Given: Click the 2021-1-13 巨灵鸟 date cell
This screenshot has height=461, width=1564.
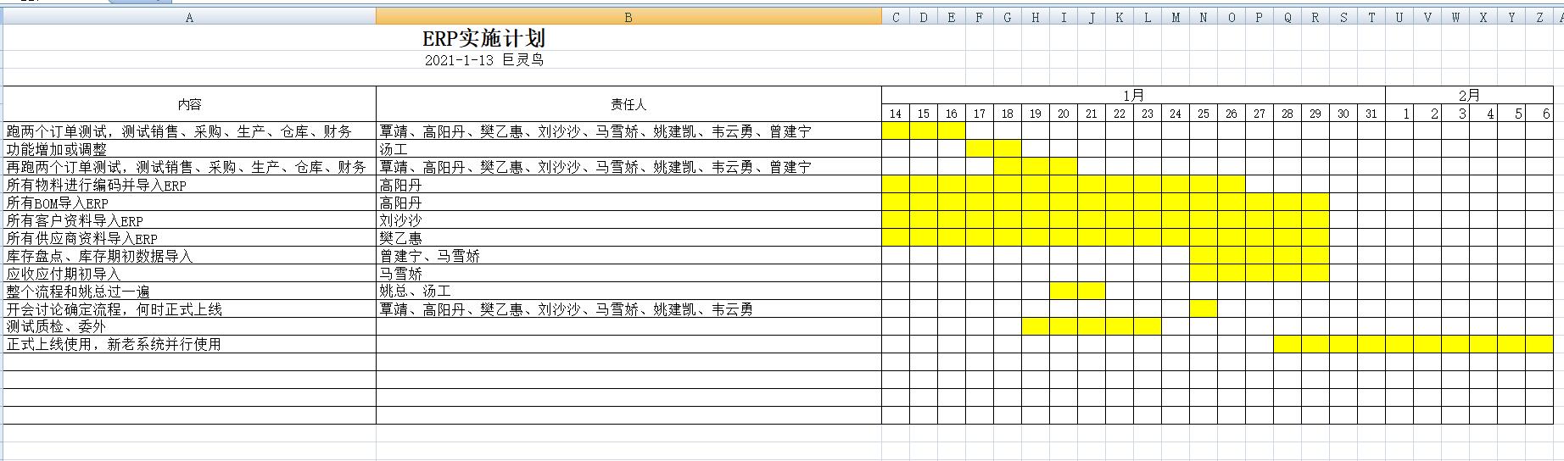Looking at the screenshot, I should 483,60.
